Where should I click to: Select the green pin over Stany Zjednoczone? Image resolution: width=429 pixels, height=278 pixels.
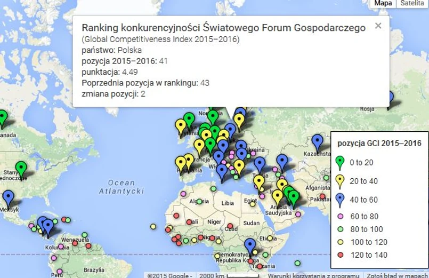point(21,169)
